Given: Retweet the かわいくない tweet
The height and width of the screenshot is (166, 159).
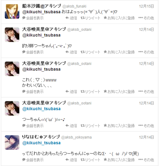Looking at the screenshot, I should [90, 91].
